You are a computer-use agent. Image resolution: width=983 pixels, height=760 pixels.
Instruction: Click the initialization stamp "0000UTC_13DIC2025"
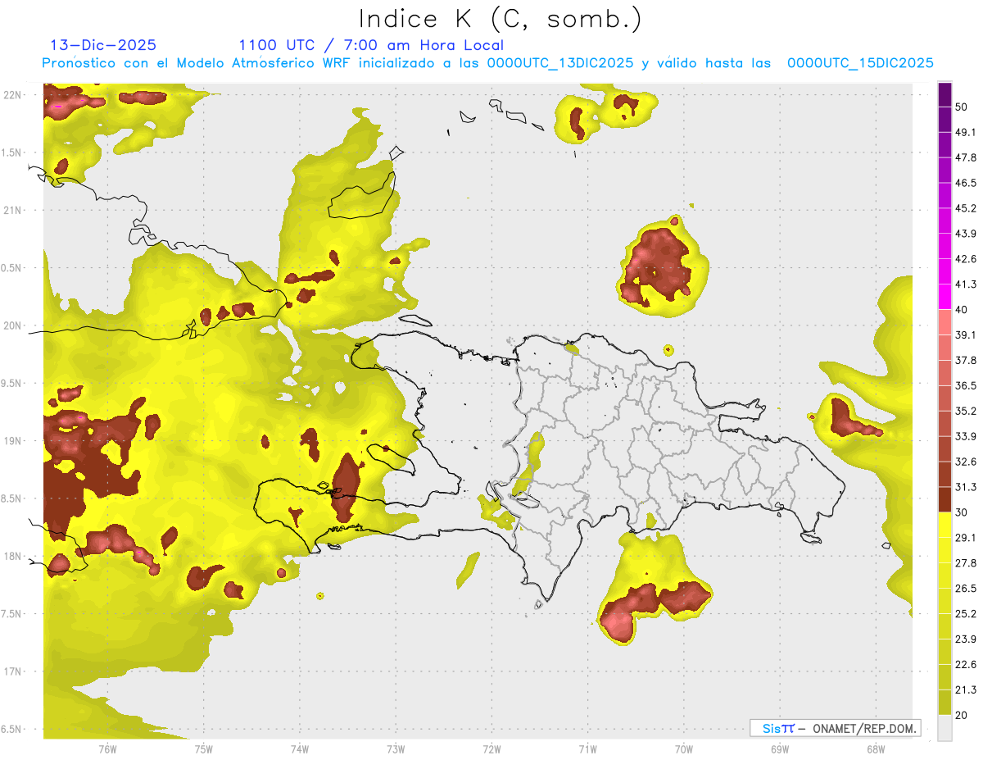[559, 63]
